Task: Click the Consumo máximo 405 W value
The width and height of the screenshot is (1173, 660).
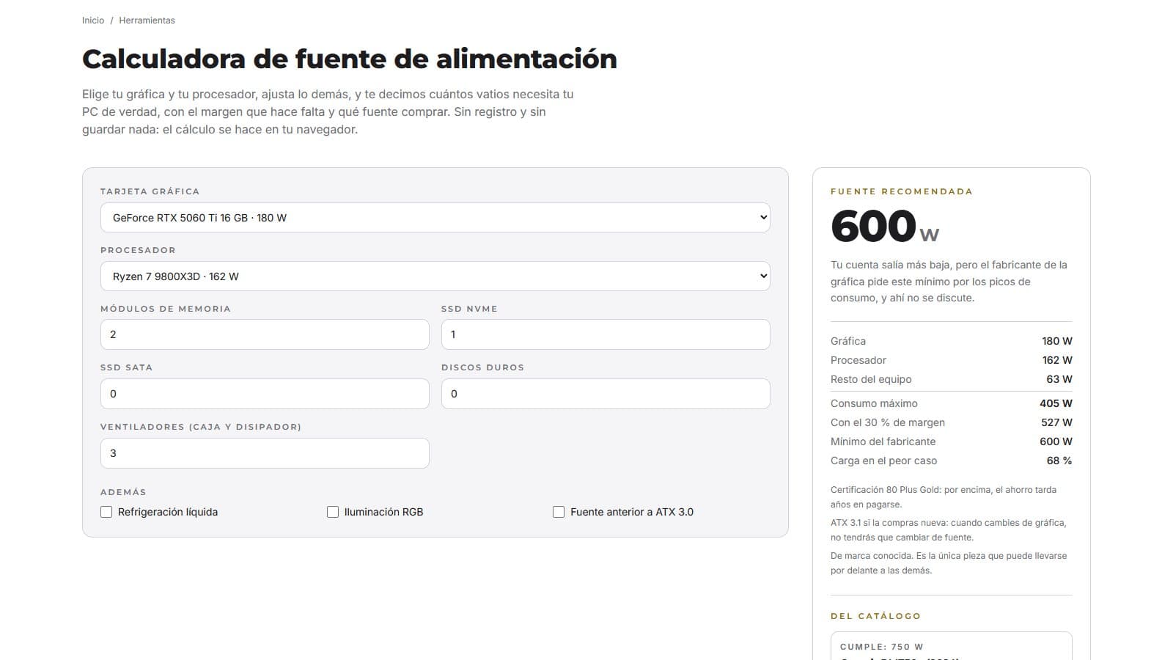Action: coord(1056,403)
